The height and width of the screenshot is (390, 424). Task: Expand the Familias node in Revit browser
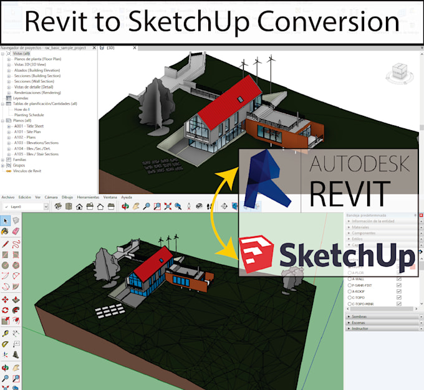pos(2,159)
